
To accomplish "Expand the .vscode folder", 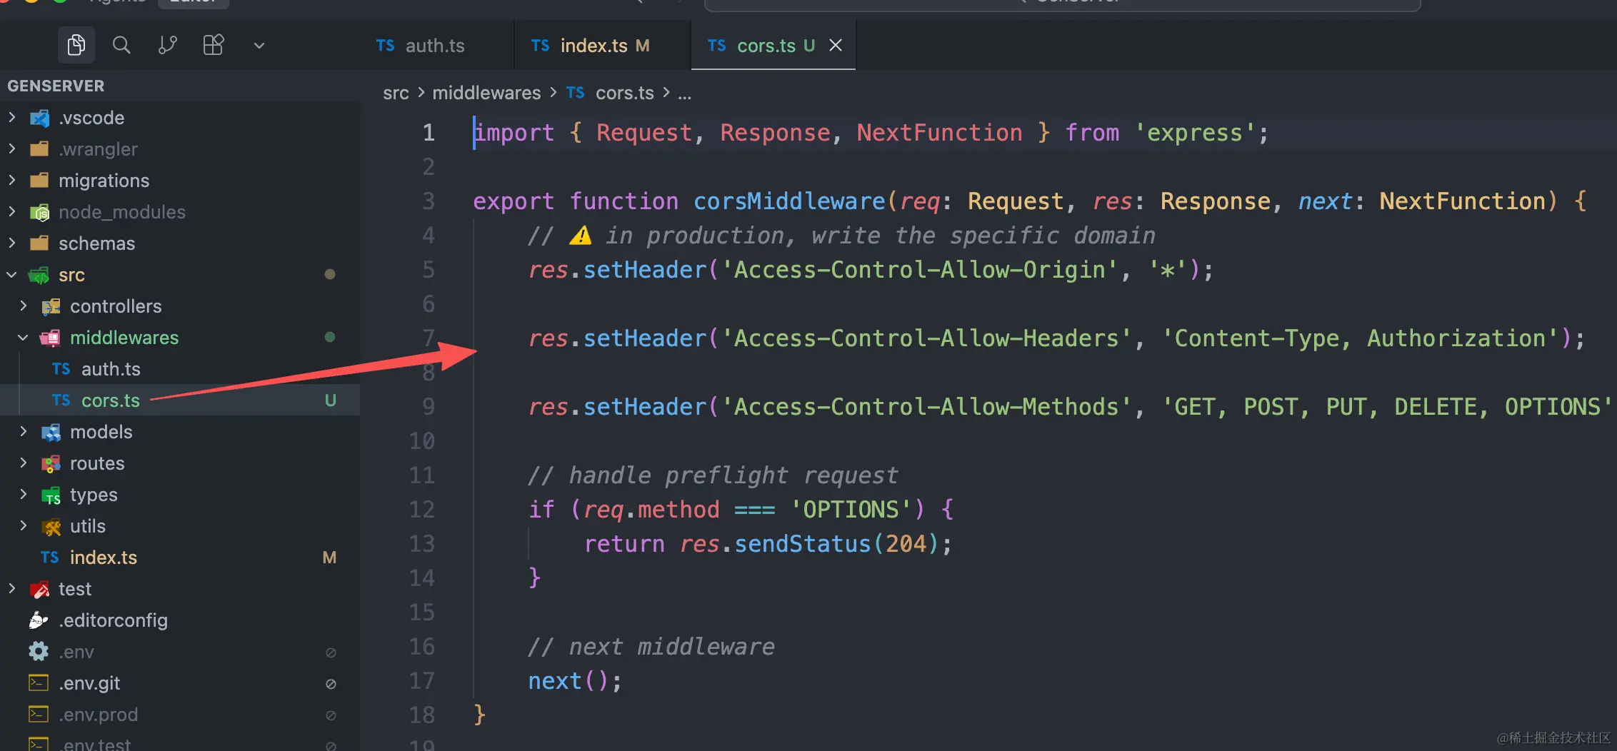I will (x=91, y=118).
